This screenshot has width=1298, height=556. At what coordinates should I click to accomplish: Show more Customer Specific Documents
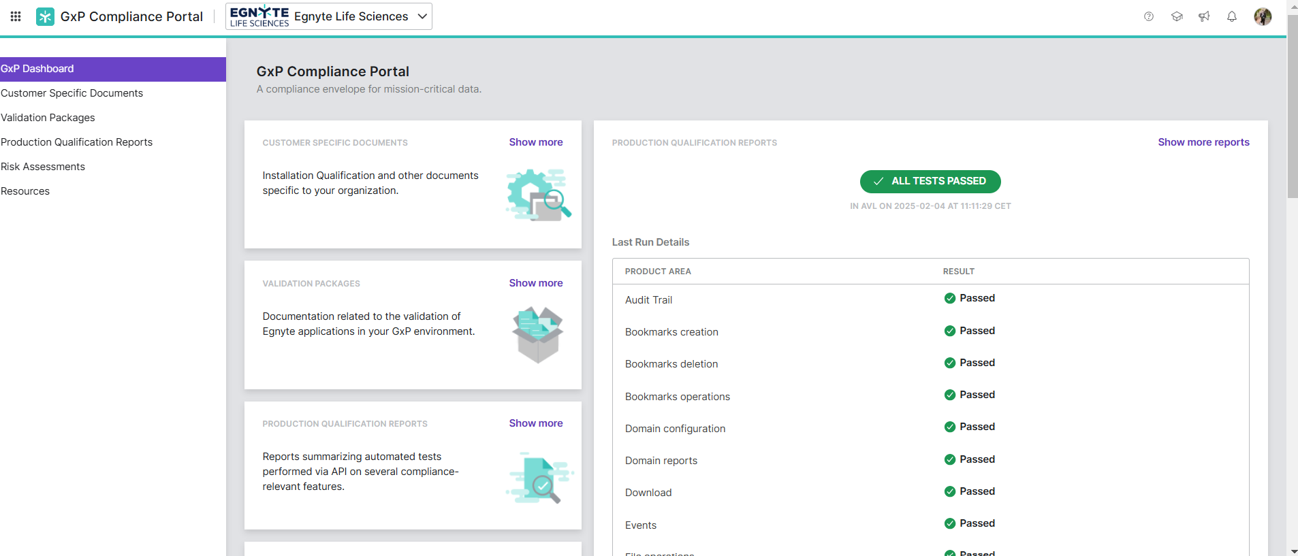pos(536,142)
